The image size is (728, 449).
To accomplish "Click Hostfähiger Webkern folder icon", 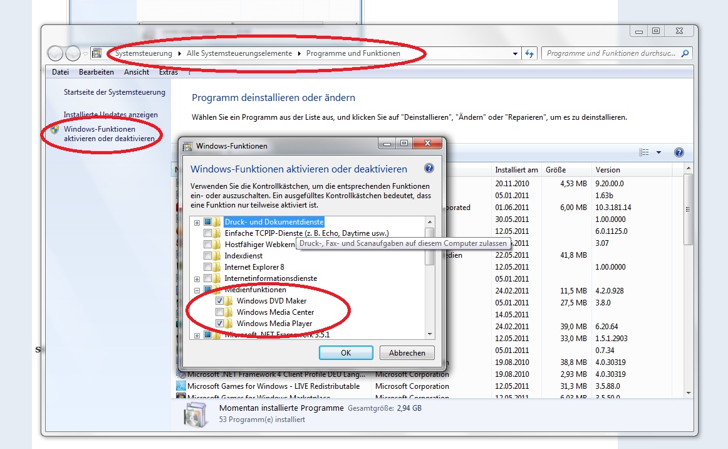I will click(217, 245).
